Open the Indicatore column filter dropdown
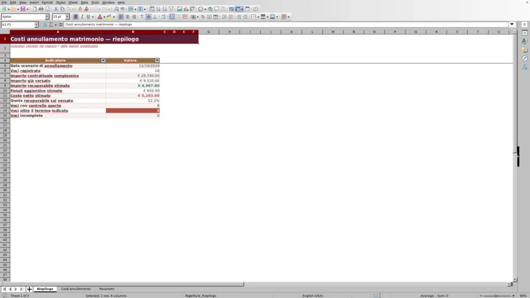The width and height of the screenshot is (530, 298). [x=103, y=61]
